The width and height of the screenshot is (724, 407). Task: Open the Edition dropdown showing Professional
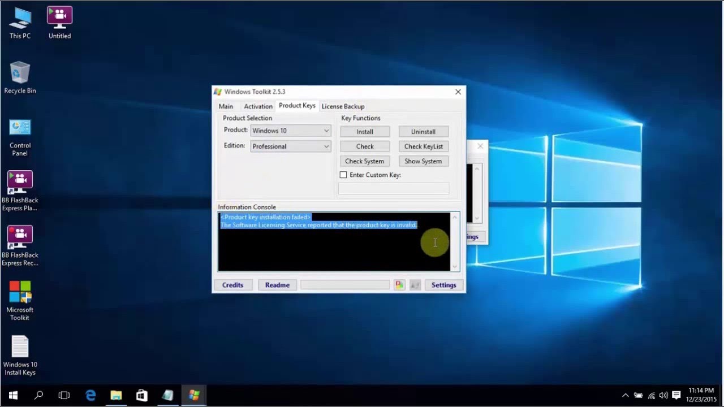click(x=291, y=146)
